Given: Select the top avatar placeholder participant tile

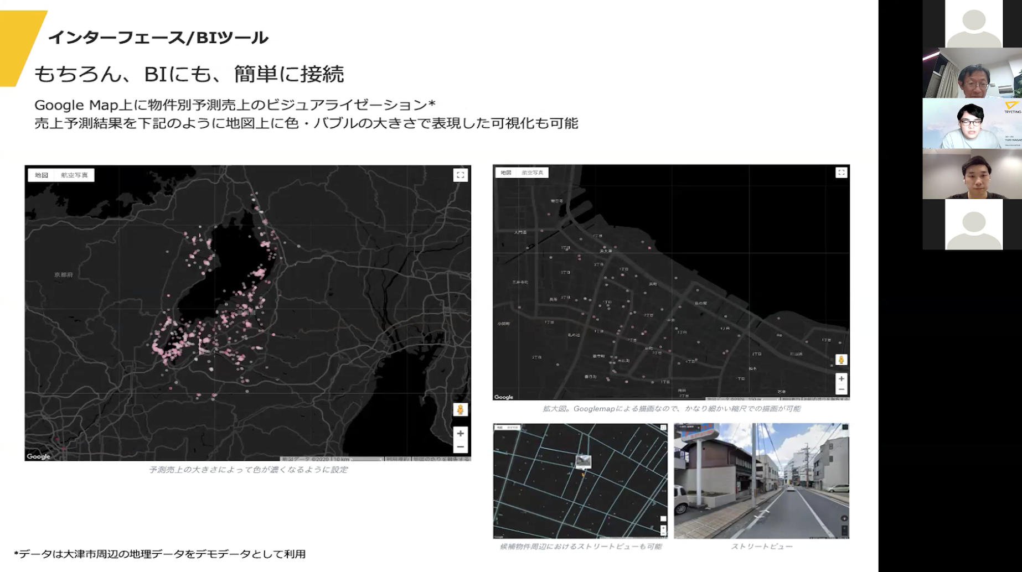Looking at the screenshot, I should (x=973, y=24).
